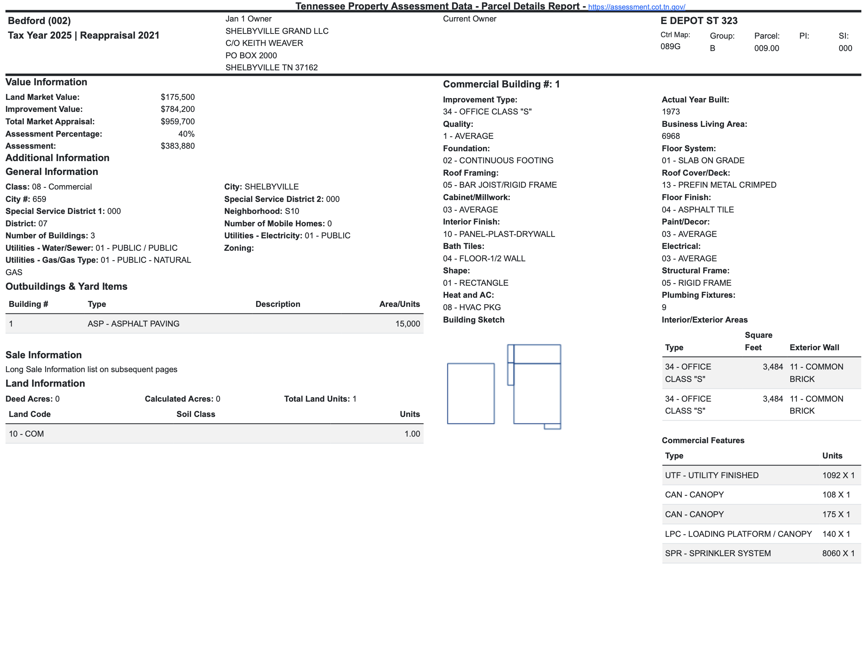865x648 pixels.
Task: Click the E DEPOT ST 323 address
Action: pos(699,21)
